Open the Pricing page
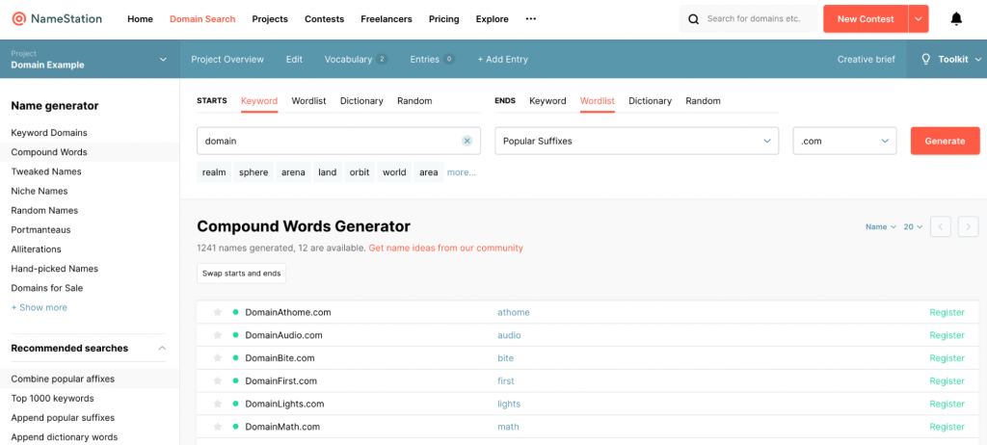 443,19
